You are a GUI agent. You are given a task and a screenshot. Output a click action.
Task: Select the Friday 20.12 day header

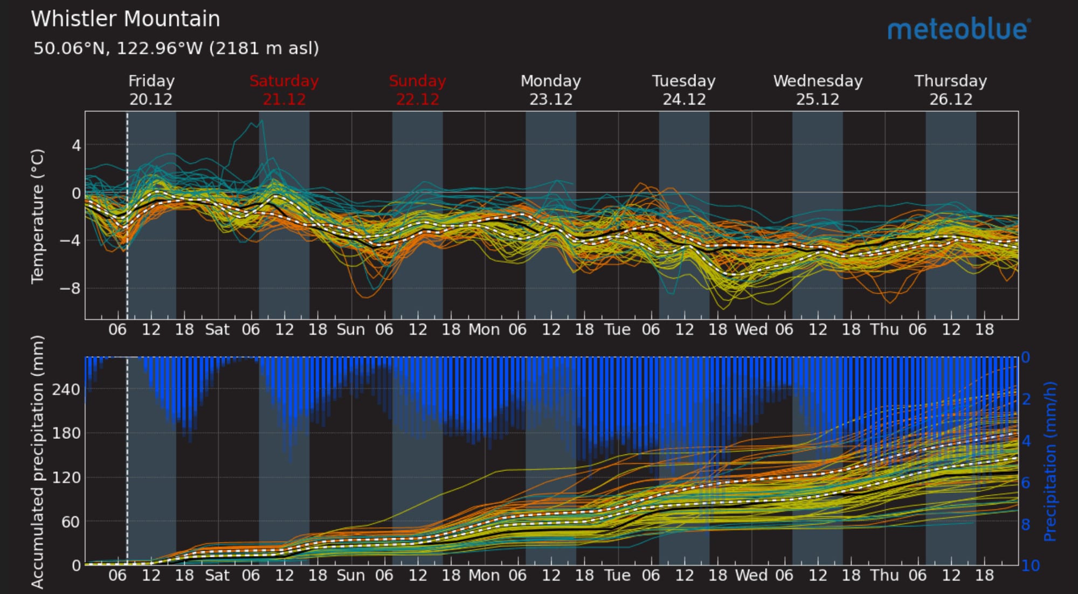[151, 90]
